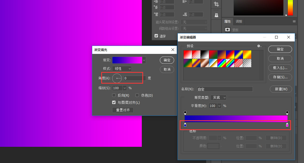Viewport: 304px width, 163px height.
Task: Choose the yellow-violet-orange-blue gradient preset
Action: 196,63
